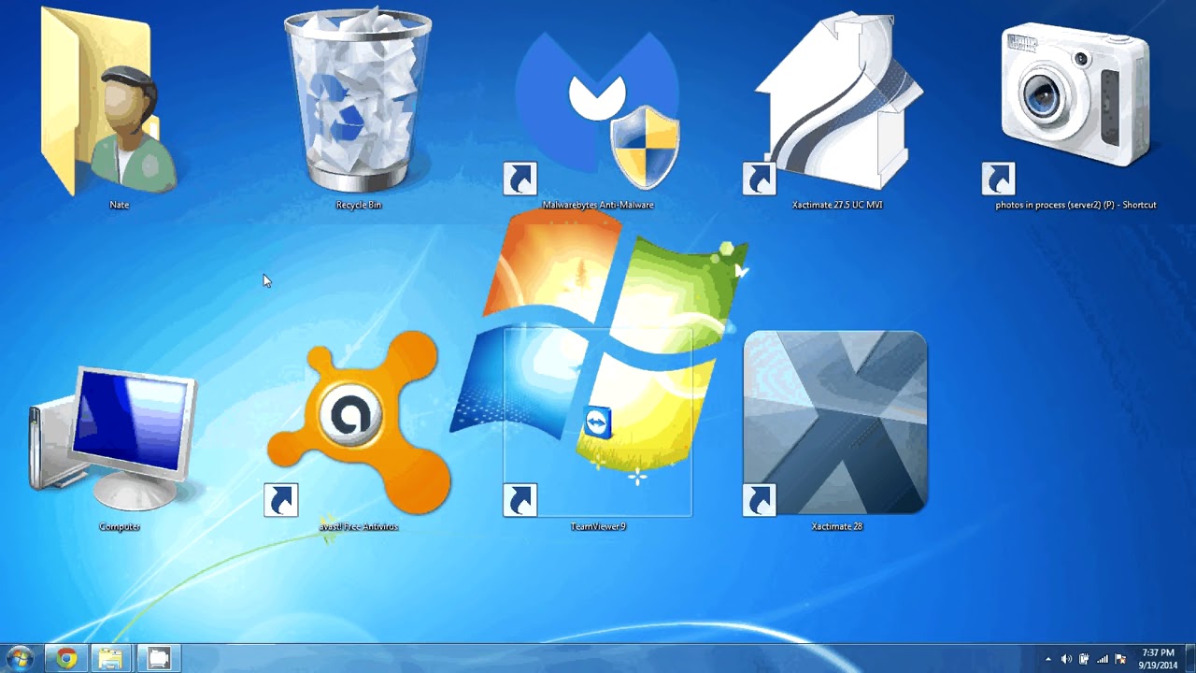Select the Computer desktop icon
Image resolution: width=1196 pixels, height=673 pixels.
pos(112,439)
